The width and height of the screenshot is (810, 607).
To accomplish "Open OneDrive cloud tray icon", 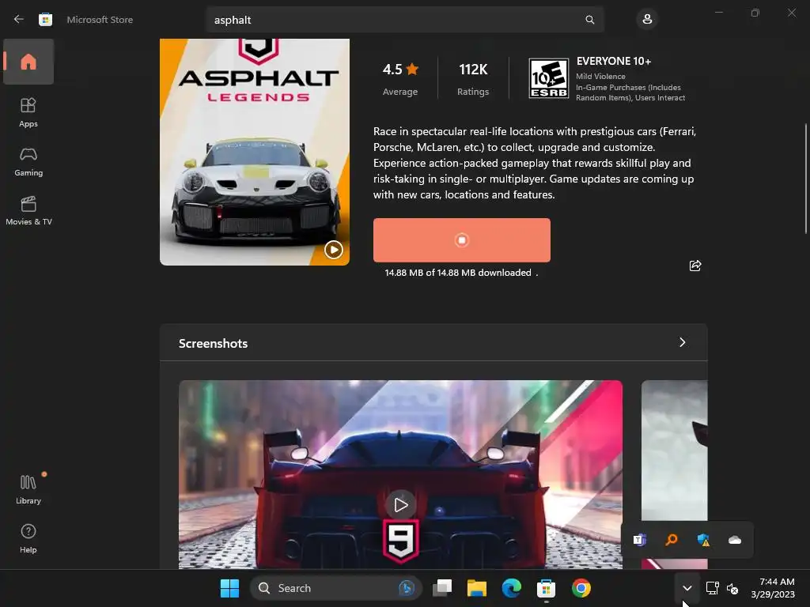I will [735, 540].
